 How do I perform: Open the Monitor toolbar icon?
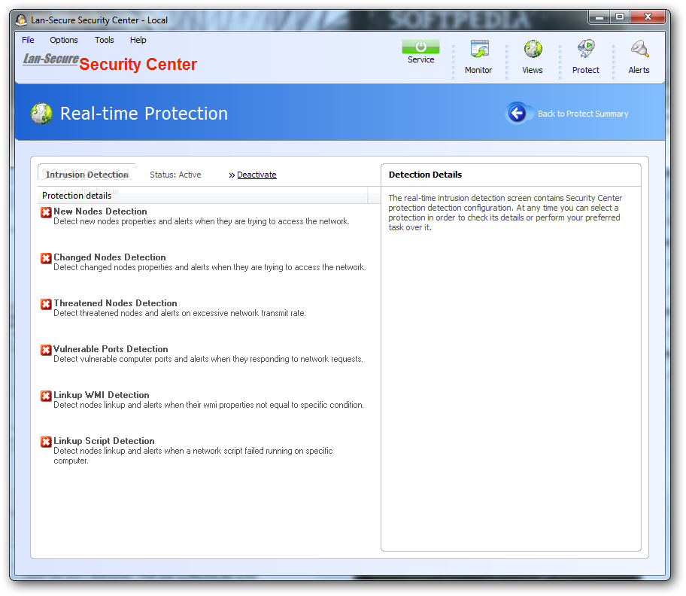479,50
